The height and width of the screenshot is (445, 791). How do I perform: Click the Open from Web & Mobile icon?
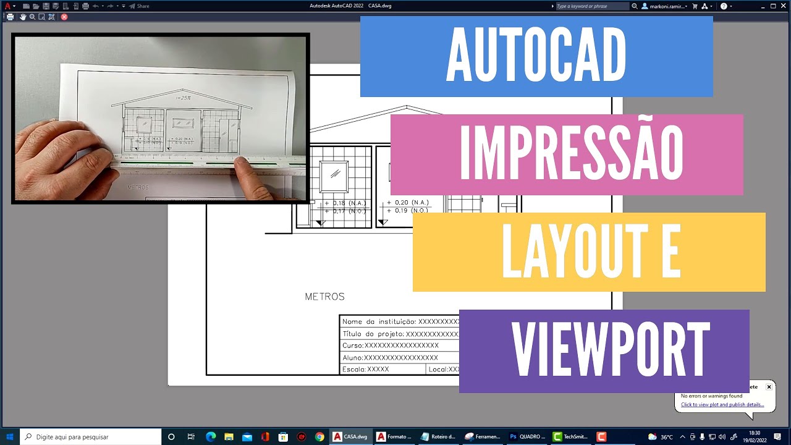pyautogui.click(x=66, y=6)
